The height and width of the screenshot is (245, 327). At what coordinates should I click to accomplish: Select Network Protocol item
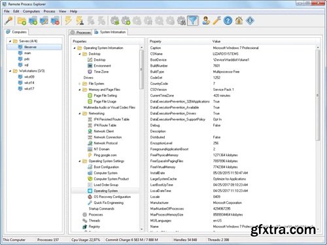[105, 143]
